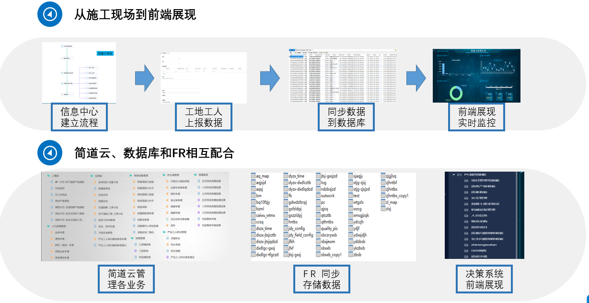Open the aq_map table icon
Screen dimensions: 589x303
253,176
